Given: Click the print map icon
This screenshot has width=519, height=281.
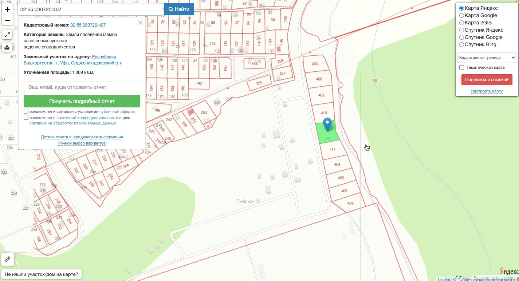Looking at the screenshot, I should [7, 48].
